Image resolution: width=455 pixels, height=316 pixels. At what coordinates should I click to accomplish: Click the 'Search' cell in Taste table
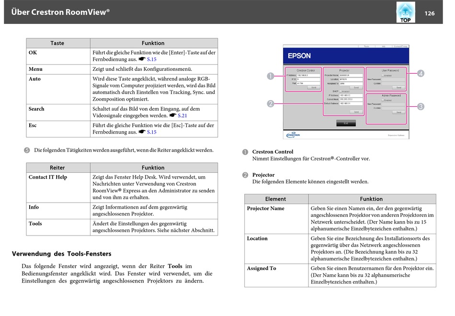coord(58,113)
